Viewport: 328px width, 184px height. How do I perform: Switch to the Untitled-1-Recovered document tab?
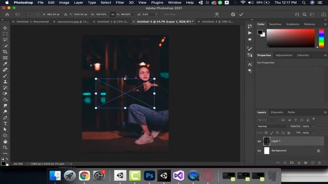point(32,21)
